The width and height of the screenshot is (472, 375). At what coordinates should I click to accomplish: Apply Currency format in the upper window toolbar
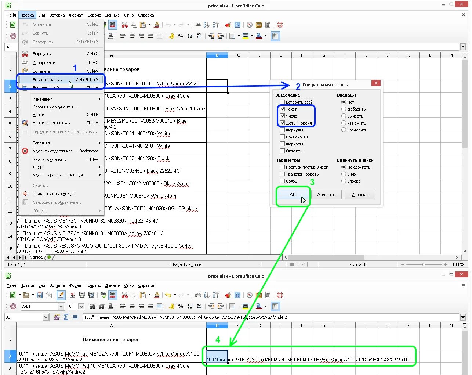pos(171,36)
